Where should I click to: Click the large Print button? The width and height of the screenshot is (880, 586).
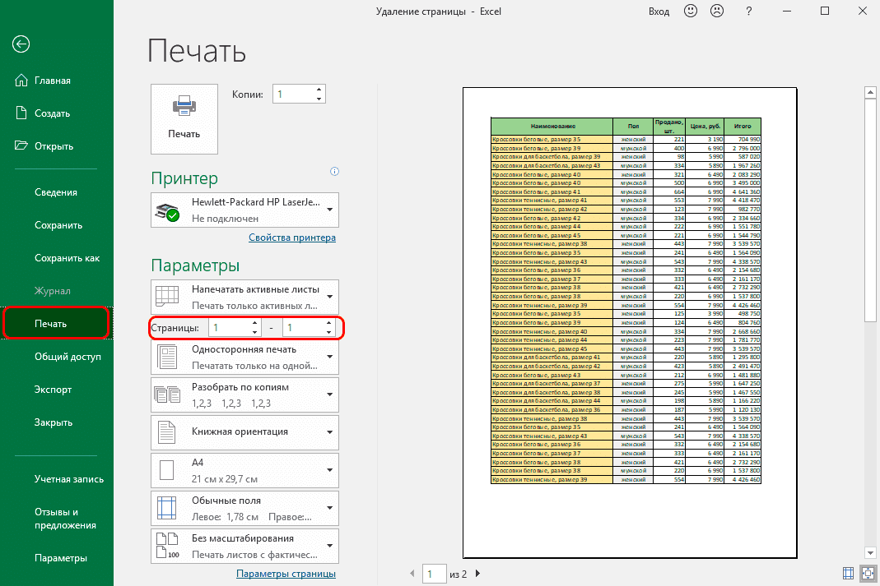[x=184, y=118]
